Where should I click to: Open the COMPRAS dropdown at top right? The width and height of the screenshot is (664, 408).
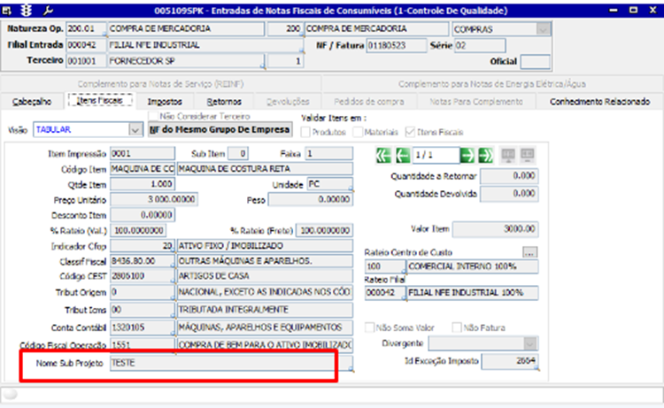tap(543, 29)
